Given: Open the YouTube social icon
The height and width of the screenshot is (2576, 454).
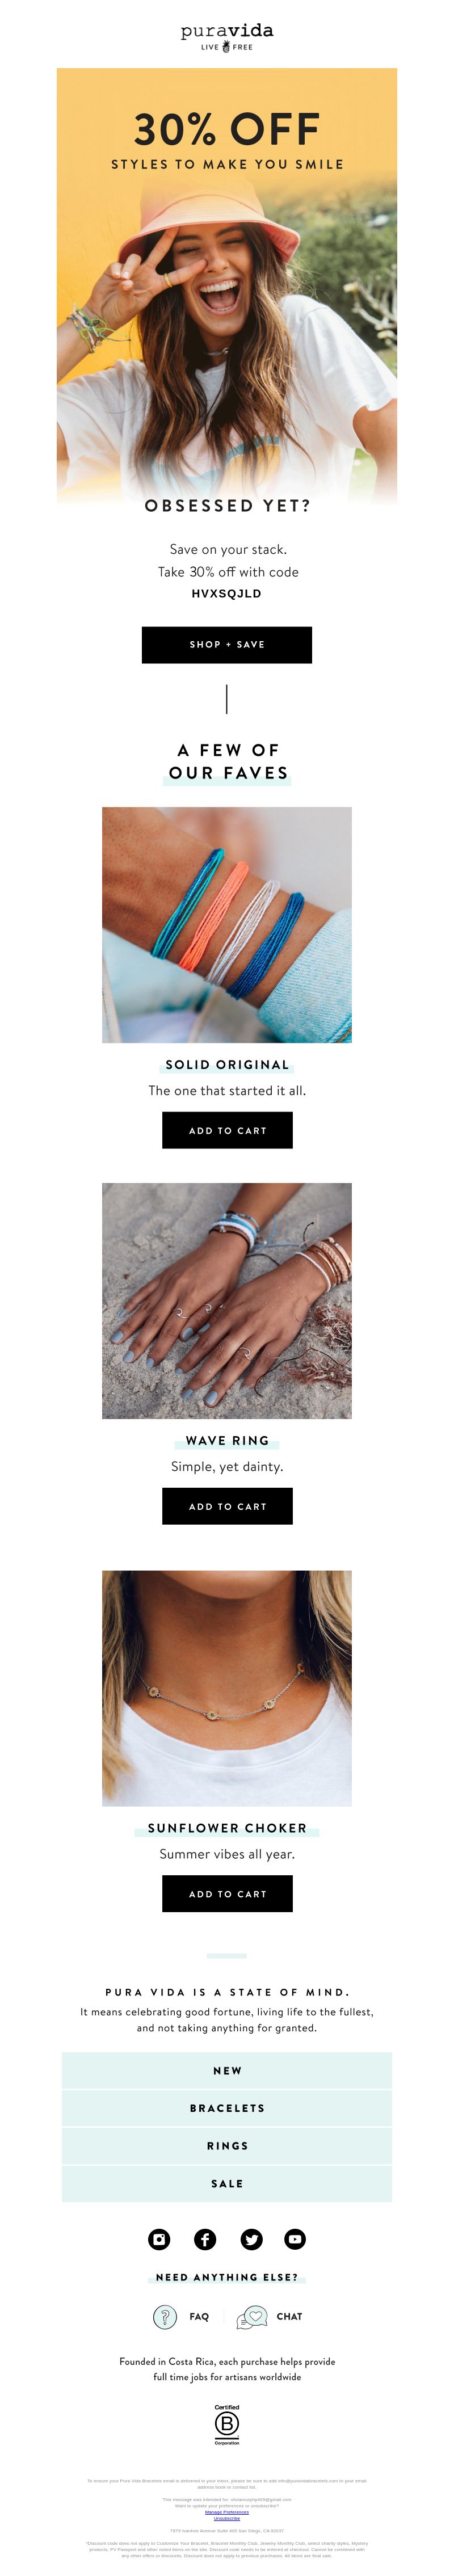Looking at the screenshot, I should 295,2239.
